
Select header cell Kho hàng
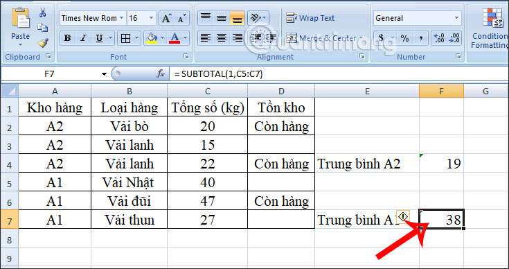pyautogui.click(x=55, y=107)
